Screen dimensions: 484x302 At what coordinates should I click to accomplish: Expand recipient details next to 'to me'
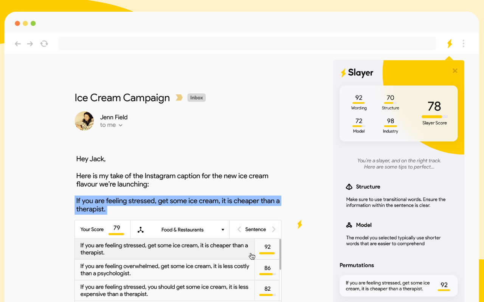pos(121,125)
